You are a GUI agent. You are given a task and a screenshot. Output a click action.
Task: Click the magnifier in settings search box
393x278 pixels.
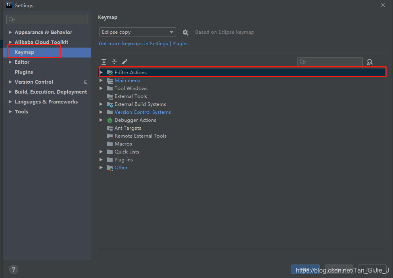click(x=12, y=19)
